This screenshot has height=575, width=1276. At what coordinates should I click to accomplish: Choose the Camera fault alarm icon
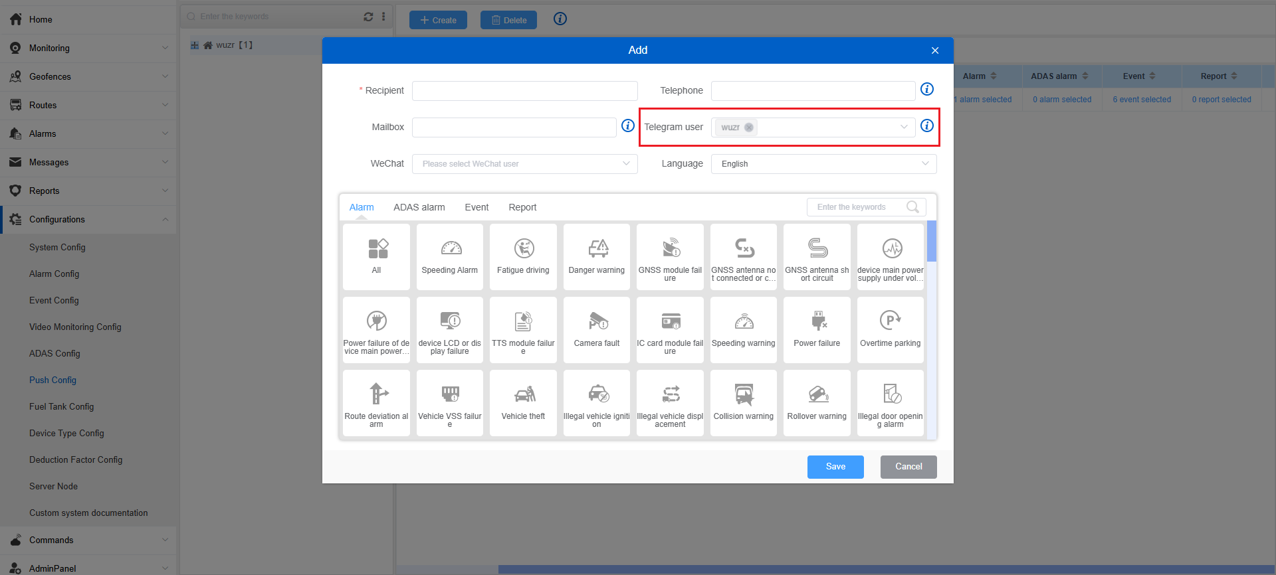(596, 329)
